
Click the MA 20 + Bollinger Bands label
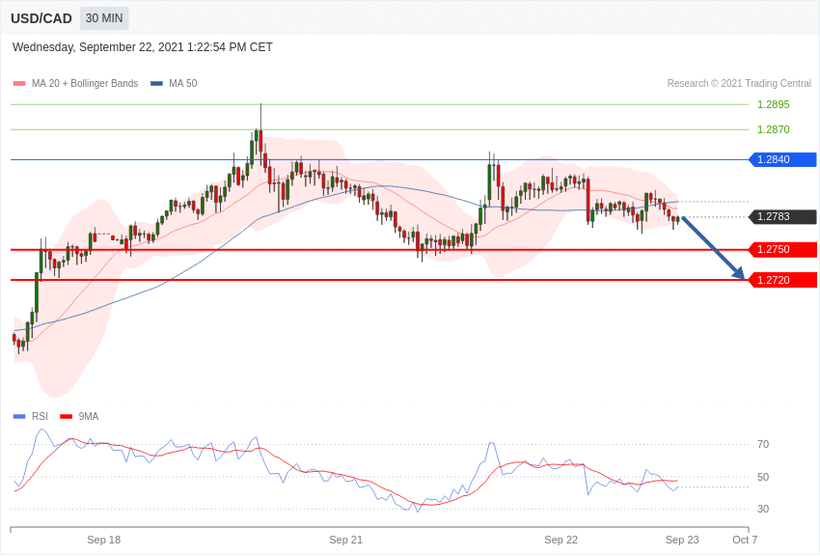click(85, 83)
